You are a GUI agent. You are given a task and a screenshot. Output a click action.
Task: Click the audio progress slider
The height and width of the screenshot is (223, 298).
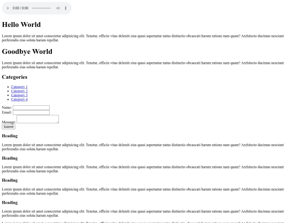point(41,8)
